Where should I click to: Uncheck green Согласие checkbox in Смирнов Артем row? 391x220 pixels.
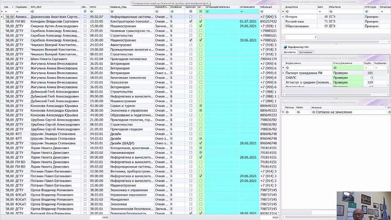[x=200, y=26]
